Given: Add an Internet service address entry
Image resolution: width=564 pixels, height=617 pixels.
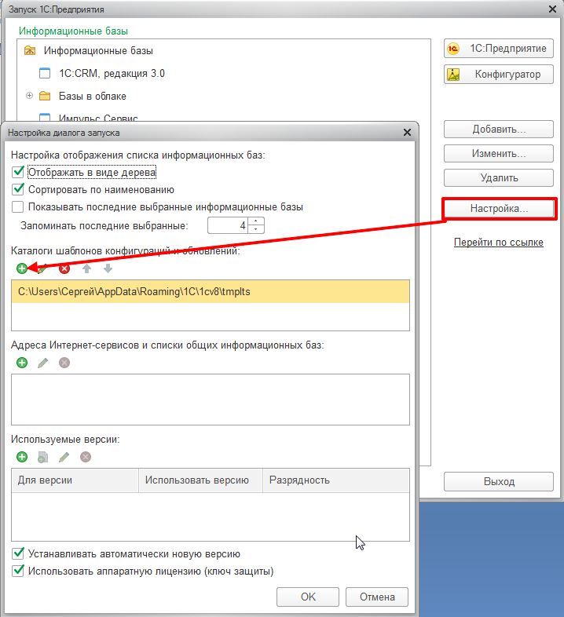Looking at the screenshot, I should [x=21, y=363].
